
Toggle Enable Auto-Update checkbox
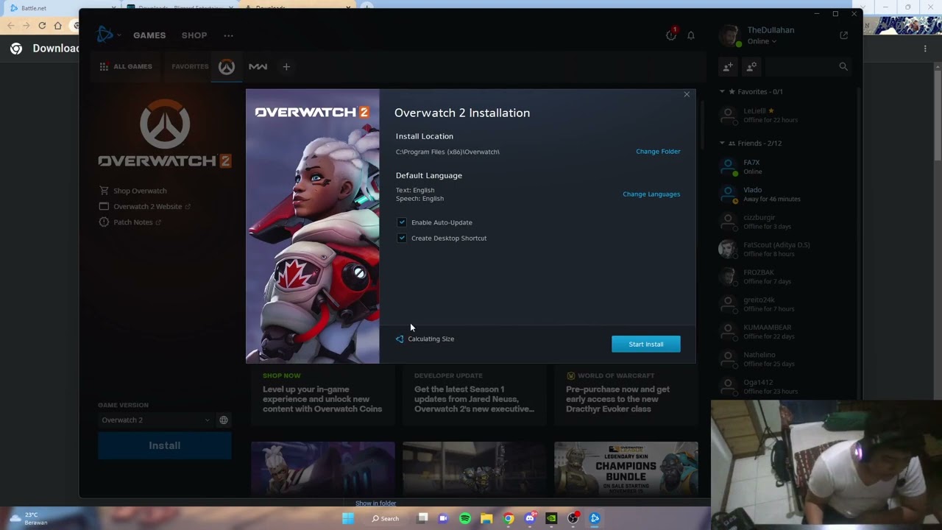[x=402, y=222]
